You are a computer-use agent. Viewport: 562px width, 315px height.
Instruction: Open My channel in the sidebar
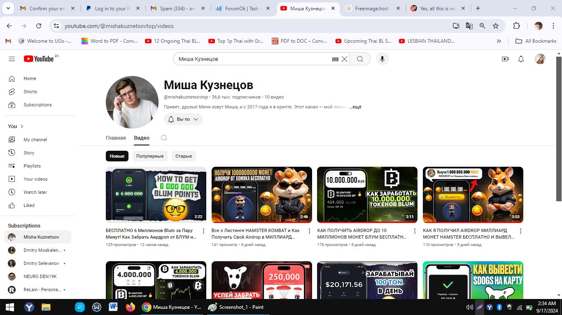tap(37, 140)
